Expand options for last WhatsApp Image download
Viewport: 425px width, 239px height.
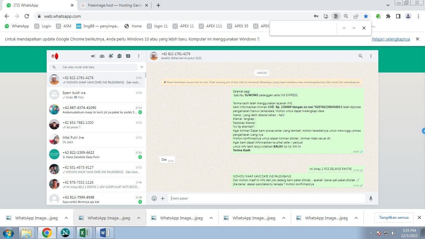pos(356,218)
